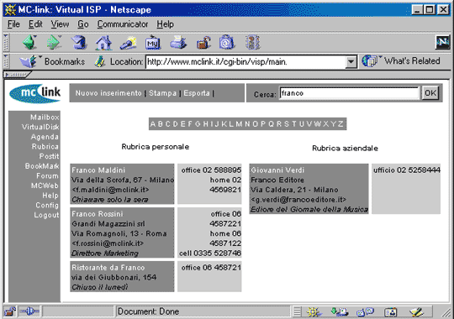Open Composer from component bar
The width and height of the screenshot is (454, 319).
417,311
